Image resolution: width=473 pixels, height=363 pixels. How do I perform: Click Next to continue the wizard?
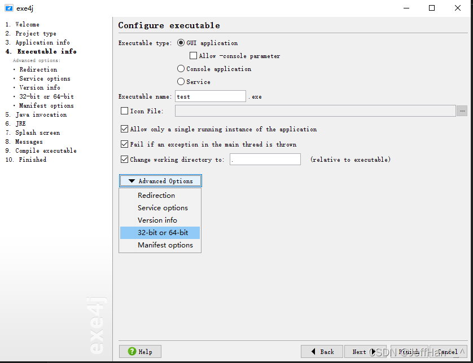pyautogui.click(x=365, y=352)
